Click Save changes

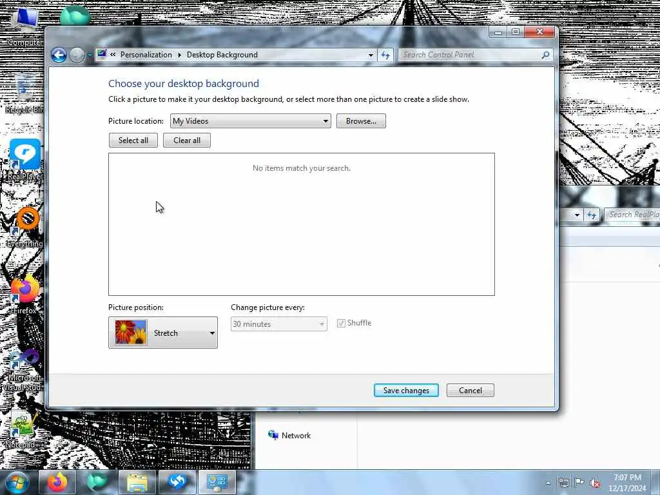(x=406, y=390)
